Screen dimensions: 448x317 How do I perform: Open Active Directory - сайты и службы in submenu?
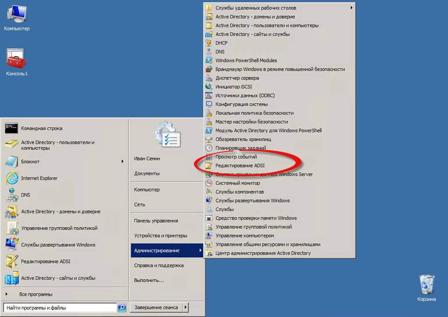(x=279, y=34)
